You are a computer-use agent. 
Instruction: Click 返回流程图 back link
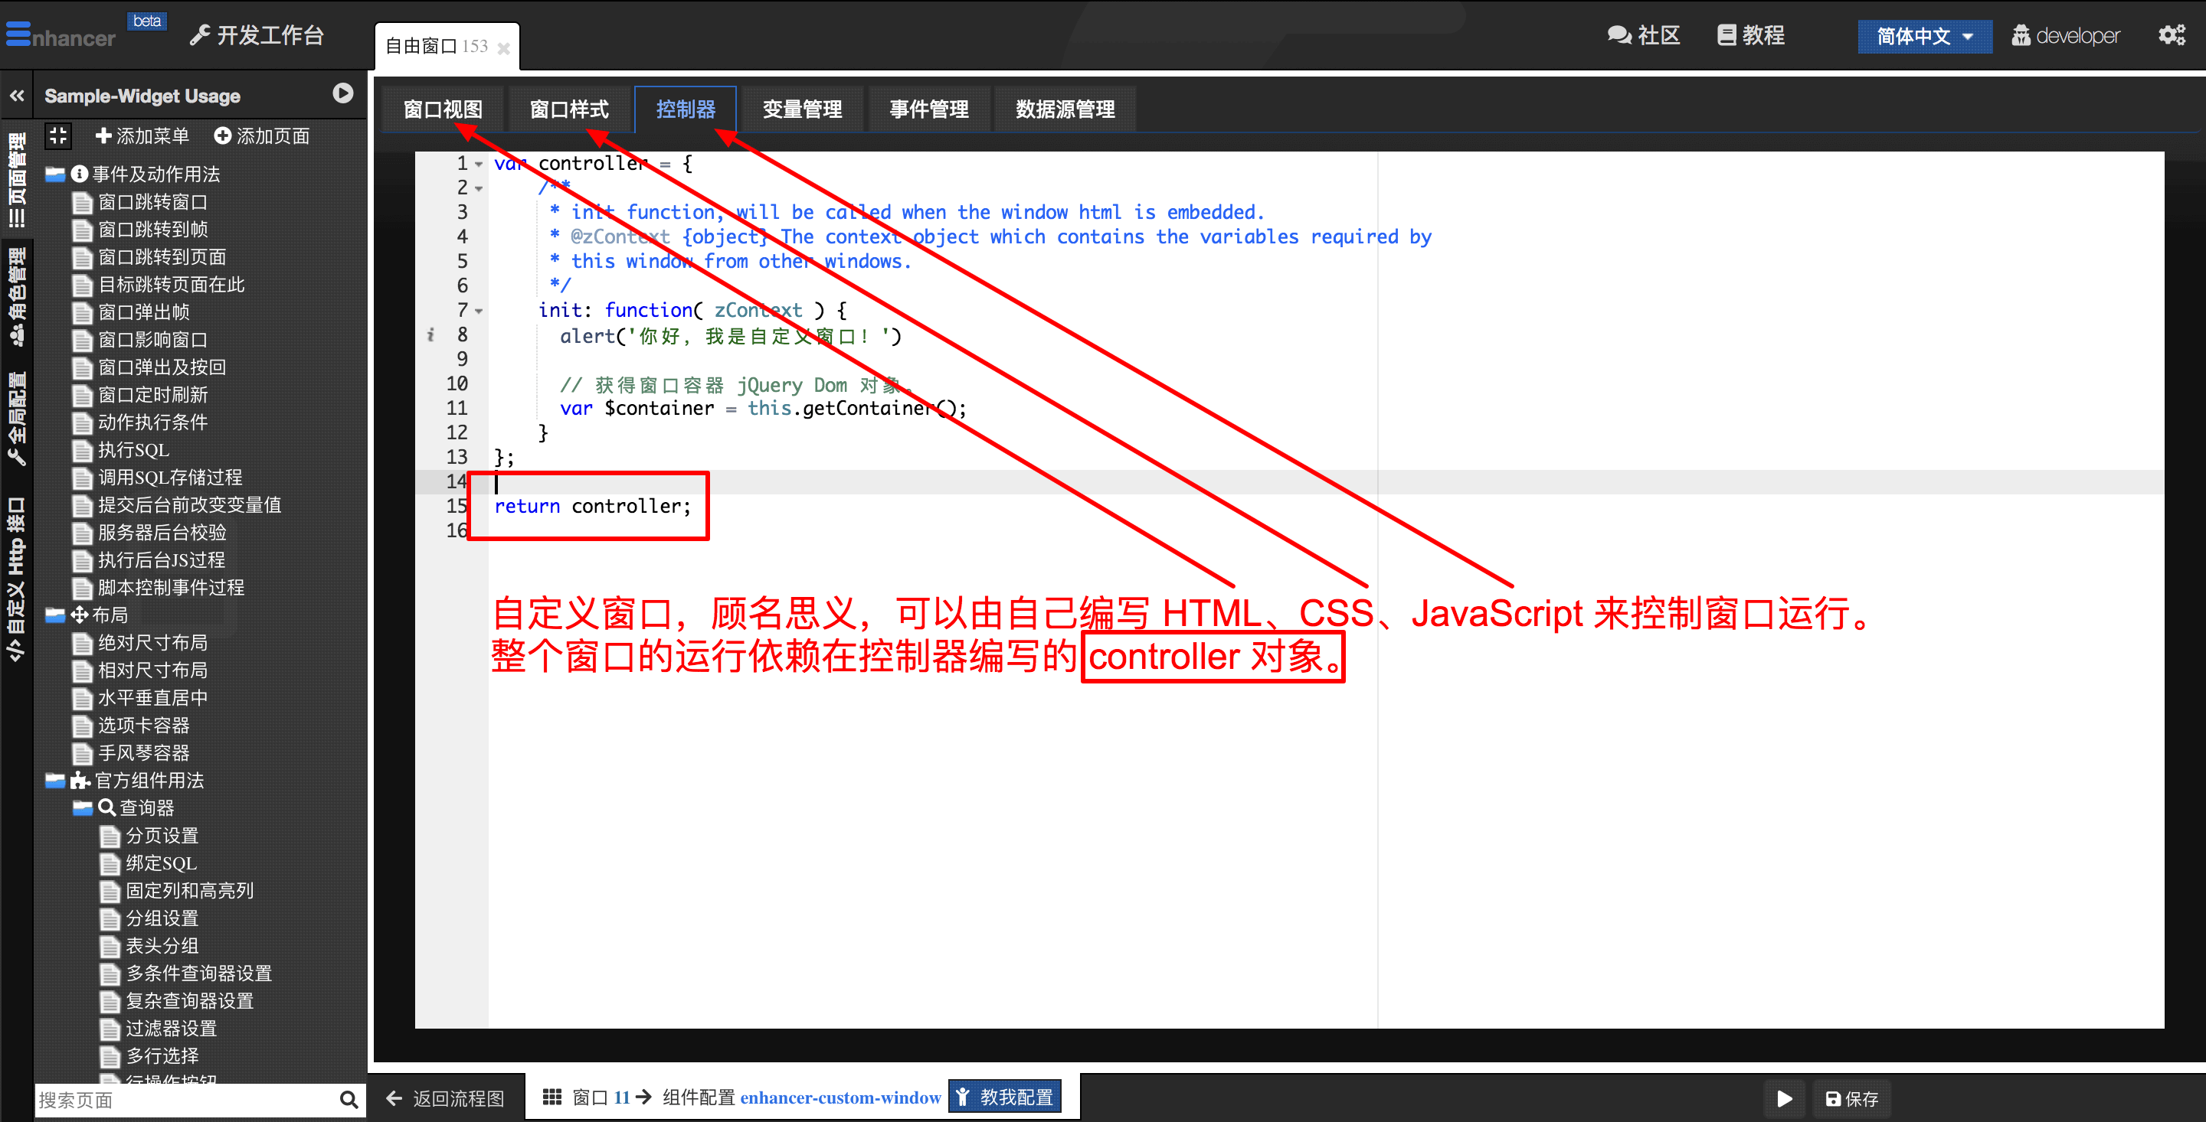click(445, 1098)
